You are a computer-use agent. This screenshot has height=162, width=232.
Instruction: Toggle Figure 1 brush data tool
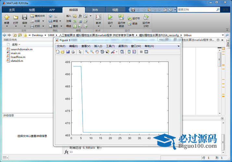tap(113, 52)
